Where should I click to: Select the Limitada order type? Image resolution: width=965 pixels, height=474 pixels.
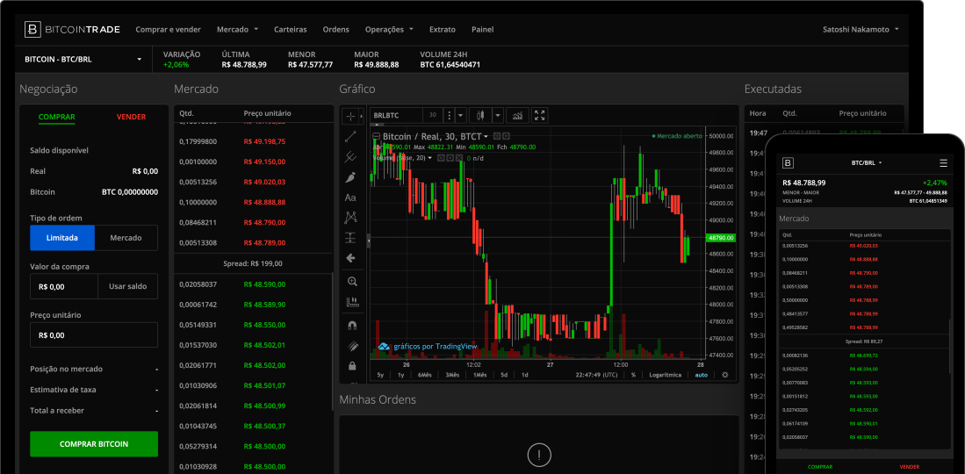tap(62, 238)
